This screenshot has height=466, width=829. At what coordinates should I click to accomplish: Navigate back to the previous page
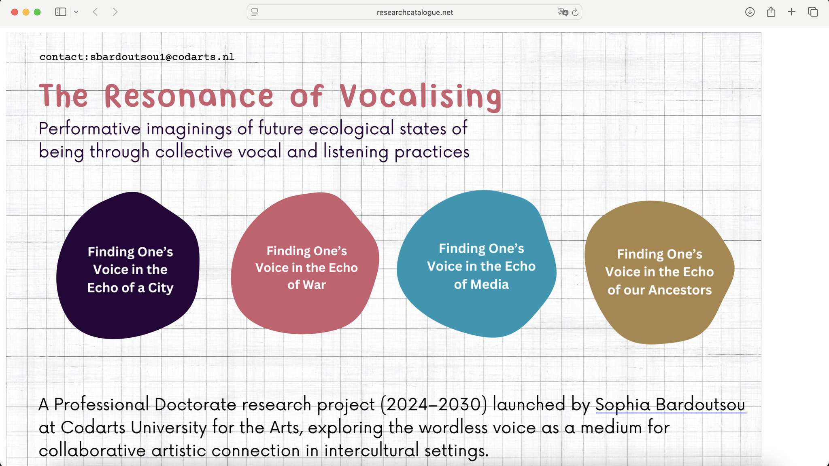click(x=96, y=12)
